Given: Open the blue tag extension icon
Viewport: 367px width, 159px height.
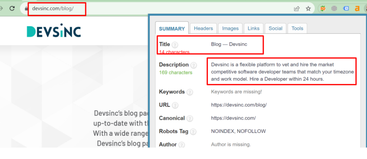Looking at the screenshot, I should [346, 9].
